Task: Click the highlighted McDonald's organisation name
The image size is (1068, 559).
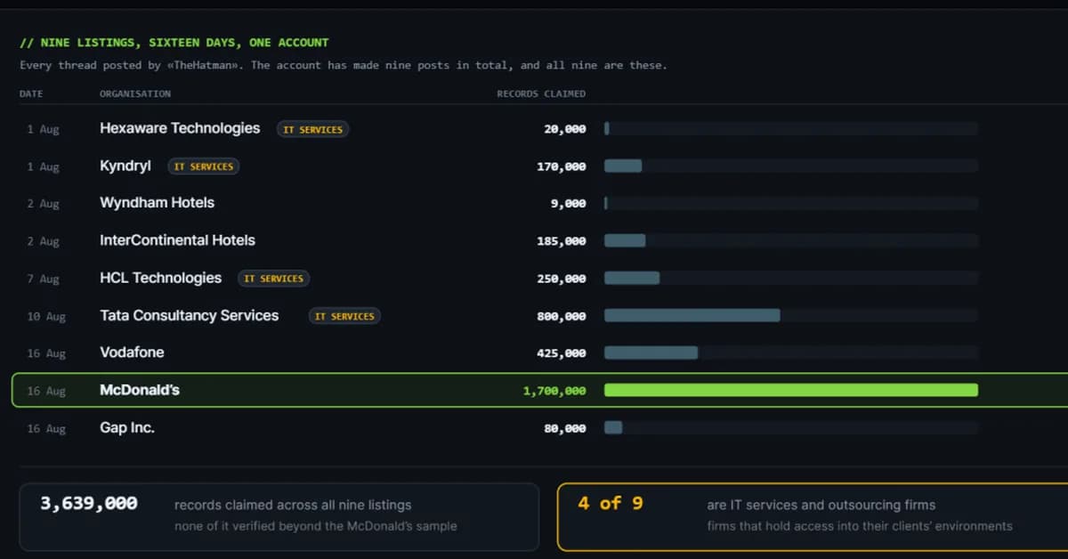Action: 140,390
